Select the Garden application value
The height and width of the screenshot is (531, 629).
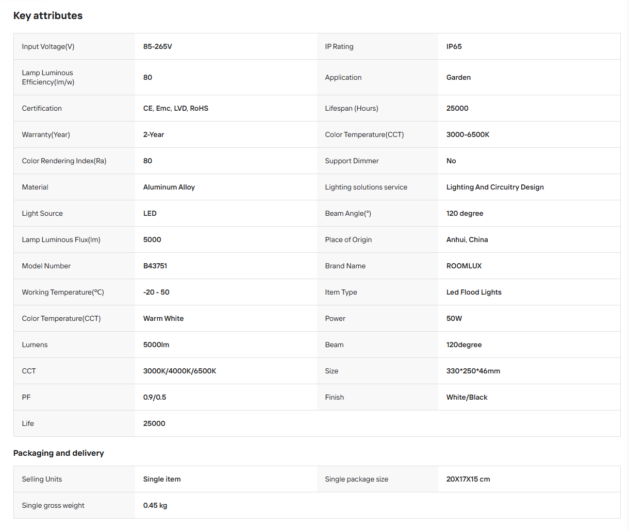[x=458, y=77]
